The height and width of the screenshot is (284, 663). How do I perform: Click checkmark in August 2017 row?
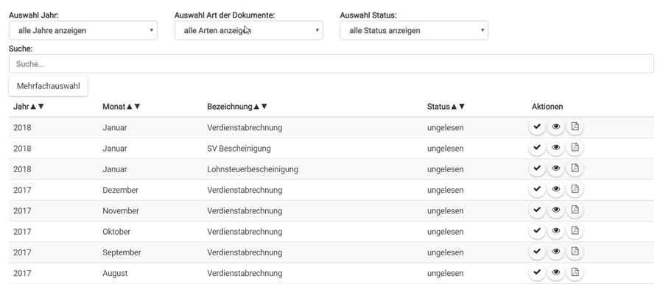pos(537,271)
